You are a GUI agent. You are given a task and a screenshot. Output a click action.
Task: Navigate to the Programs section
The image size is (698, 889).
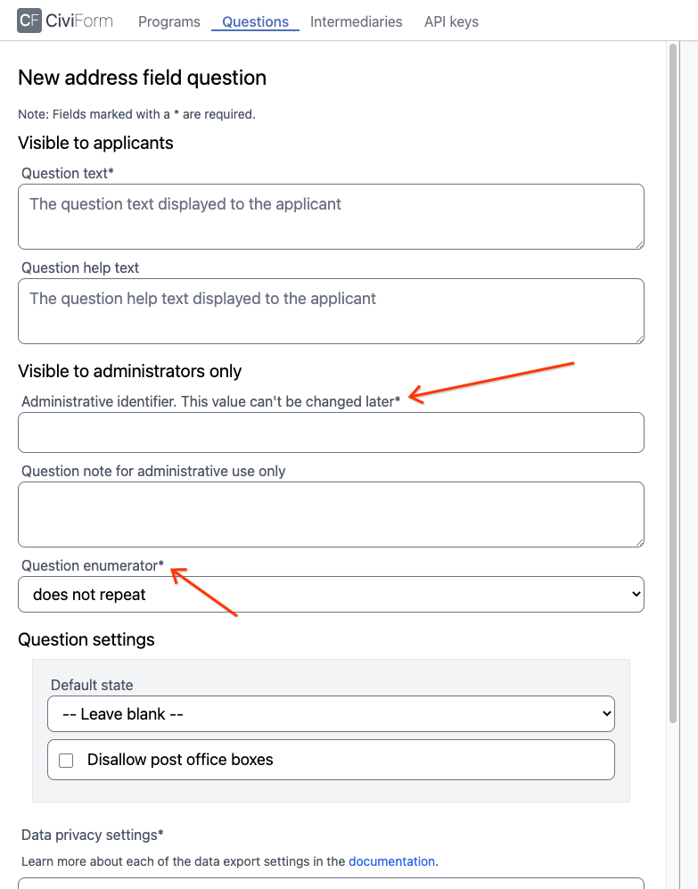[168, 21]
